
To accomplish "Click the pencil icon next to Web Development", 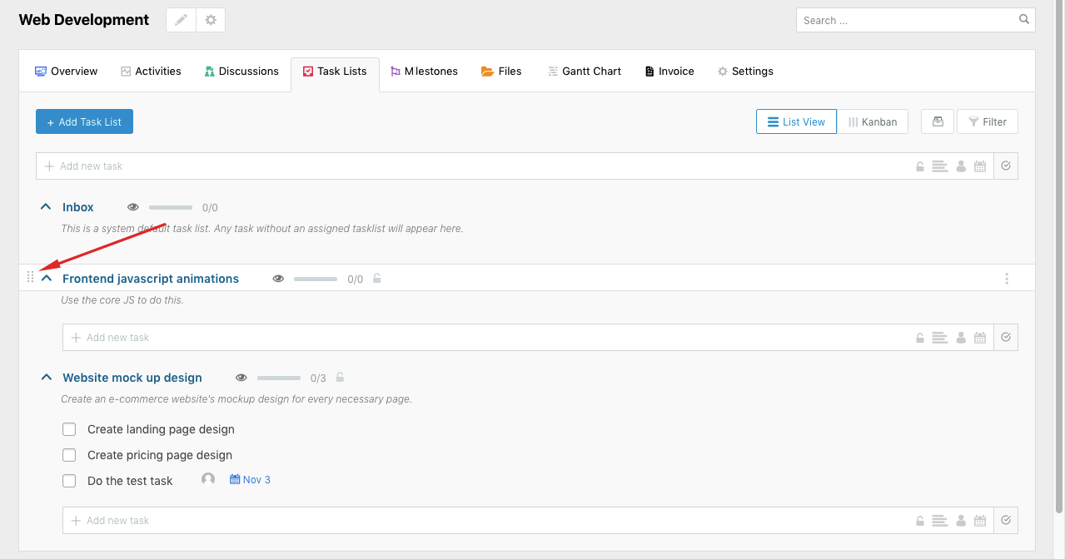I will click(x=181, y=19).
